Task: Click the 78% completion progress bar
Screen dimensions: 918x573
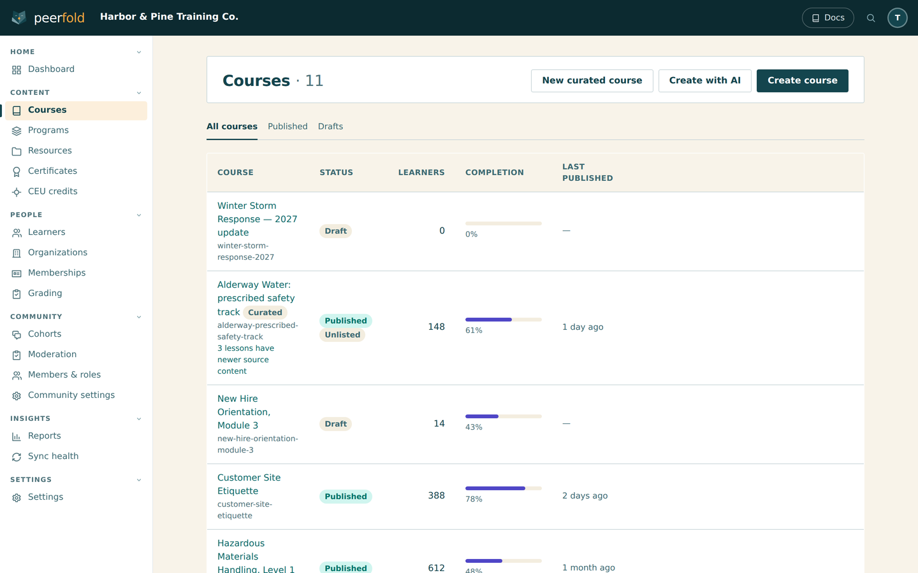Action: [x=504, y=488]
